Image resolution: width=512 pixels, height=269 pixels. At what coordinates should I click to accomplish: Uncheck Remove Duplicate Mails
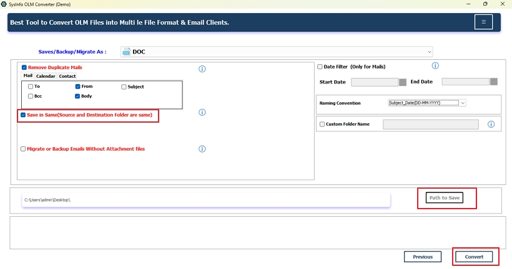(24, 67)
